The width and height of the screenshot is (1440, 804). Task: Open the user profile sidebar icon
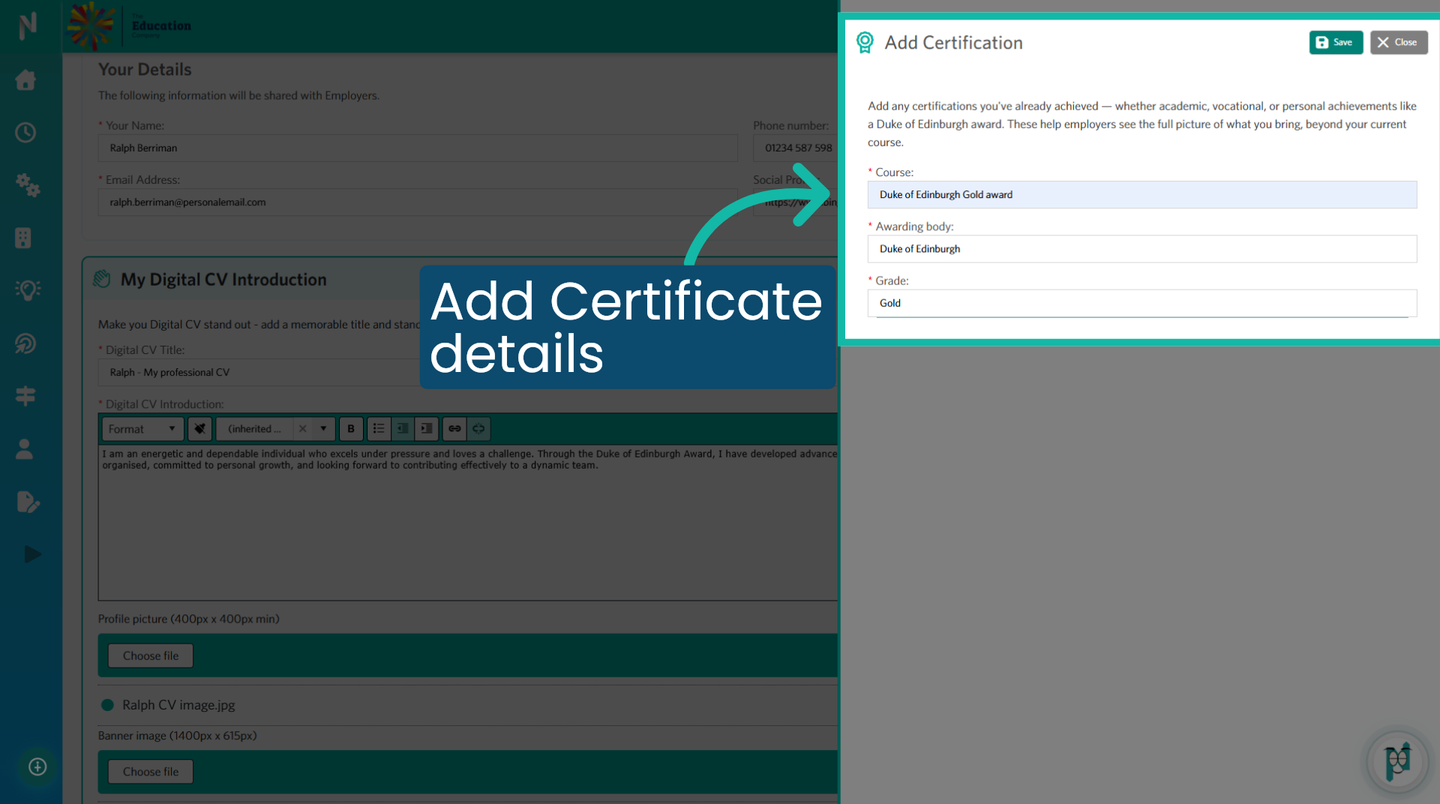[25, 449]
